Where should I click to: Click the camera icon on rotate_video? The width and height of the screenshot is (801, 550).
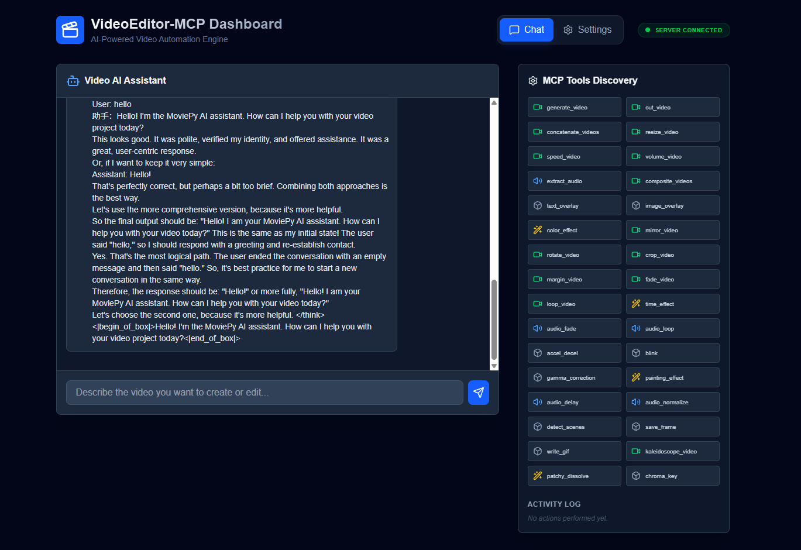pyautogui.click(x=538, y=255)
